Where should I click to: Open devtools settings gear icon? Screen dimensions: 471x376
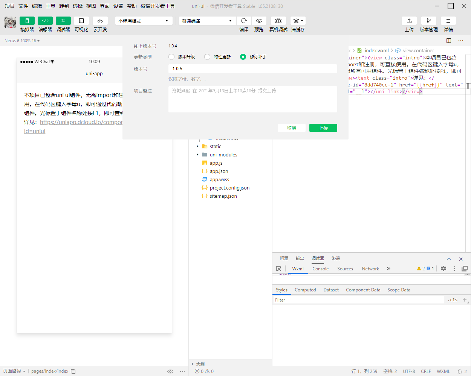443,268
